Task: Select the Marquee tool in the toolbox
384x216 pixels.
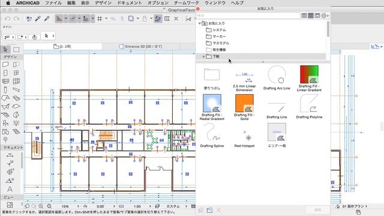Action: (16, 49)
